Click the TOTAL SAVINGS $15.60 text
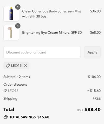This screenshot has height=124, width=104. 29,117
